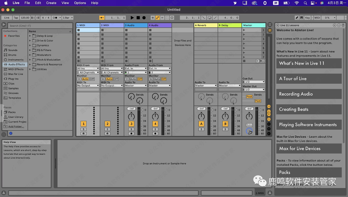Toggle the I/O section show button
The image size is (348, 197).
[x=269, y=107]
